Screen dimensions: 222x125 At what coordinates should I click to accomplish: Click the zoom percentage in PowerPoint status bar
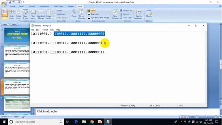[192, 117]
